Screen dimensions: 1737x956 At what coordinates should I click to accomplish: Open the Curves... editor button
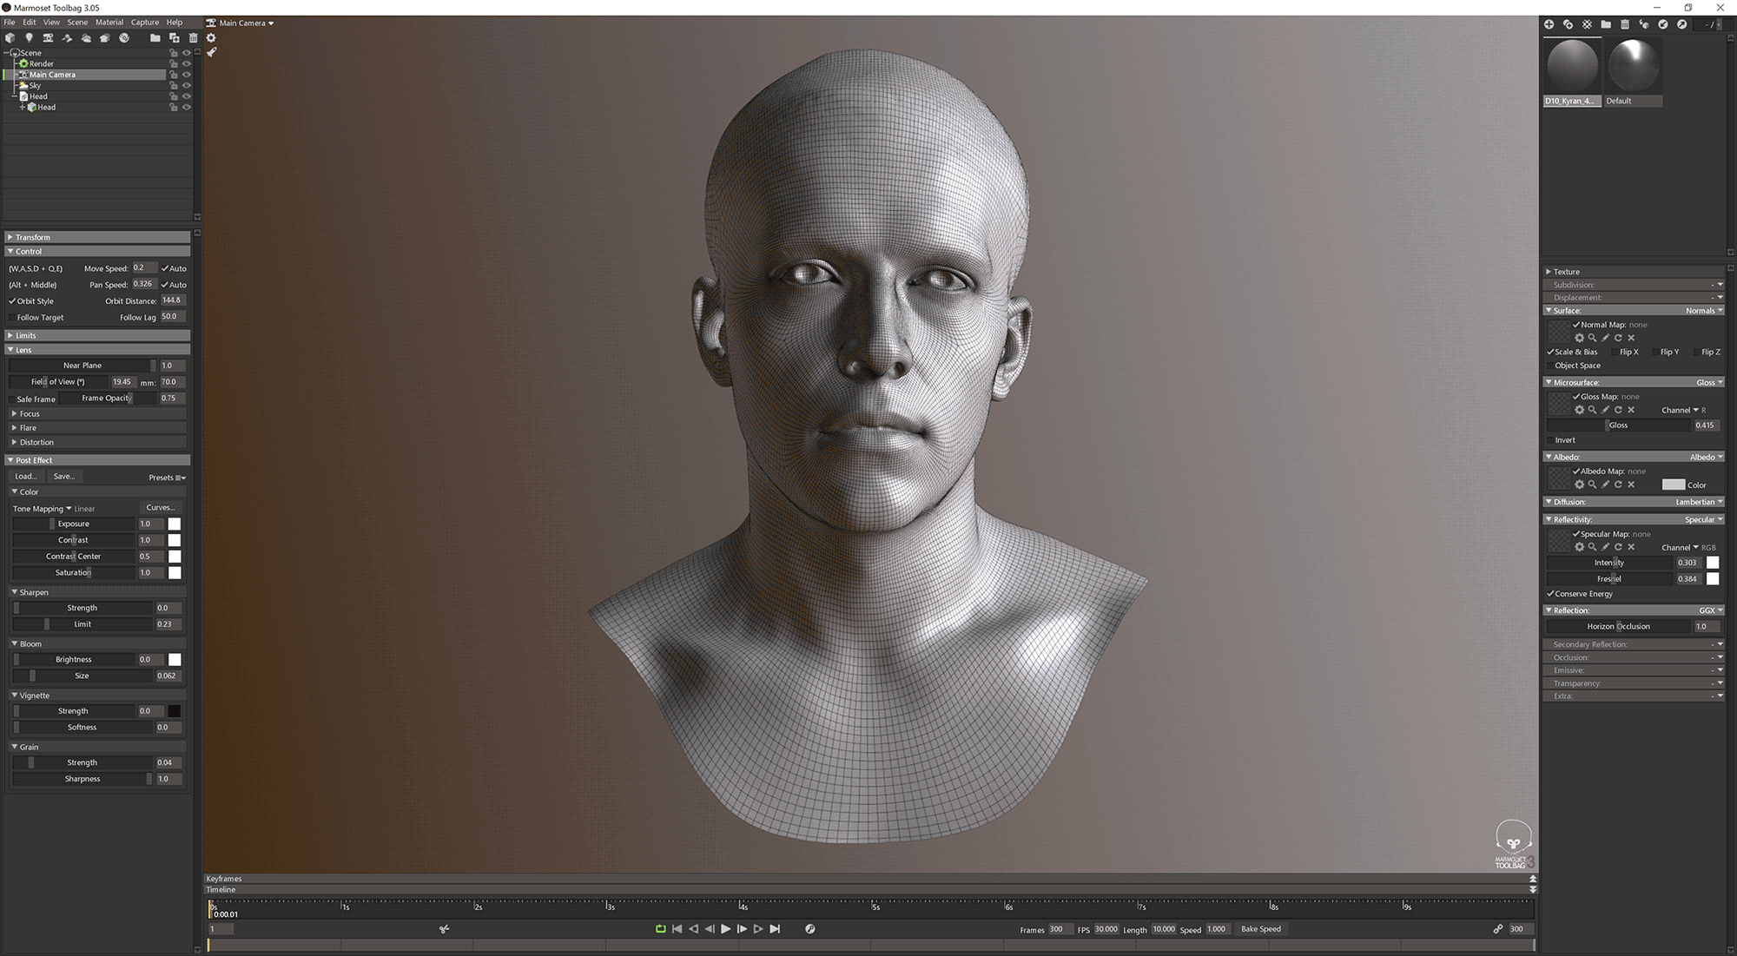(161, 508)
